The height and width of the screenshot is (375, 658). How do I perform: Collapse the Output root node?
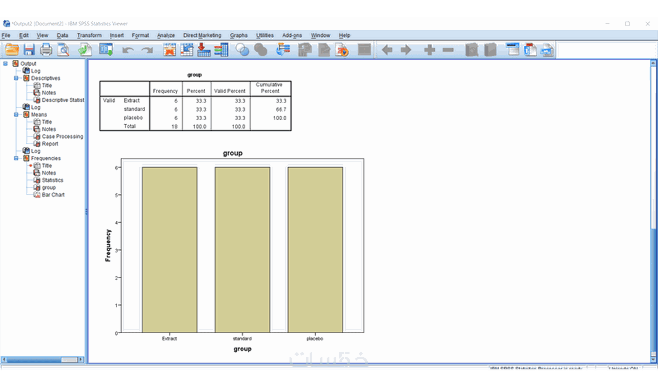coord(5,63)
